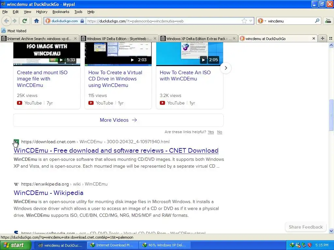Screen dimensions: 334x250
Task: Play the 2:05 video thumbnail
Action: click(190, 54)
